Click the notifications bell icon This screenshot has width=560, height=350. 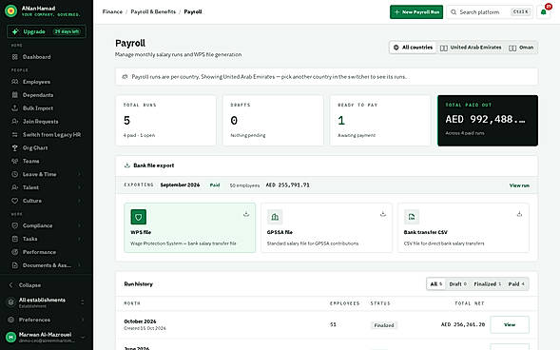(543, 12)
